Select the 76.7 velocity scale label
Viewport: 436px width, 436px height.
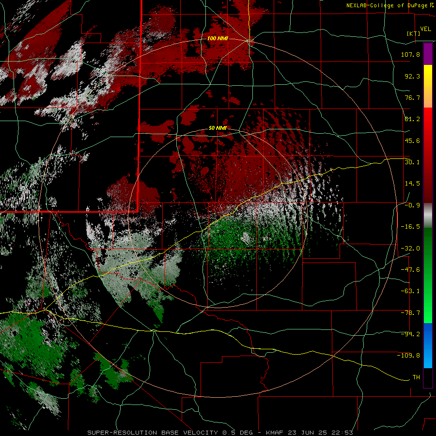click(x=412, y=97)
